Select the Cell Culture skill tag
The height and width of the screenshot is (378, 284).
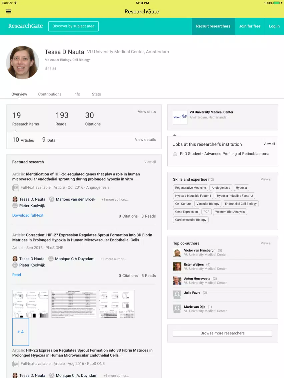coord(183,204)
